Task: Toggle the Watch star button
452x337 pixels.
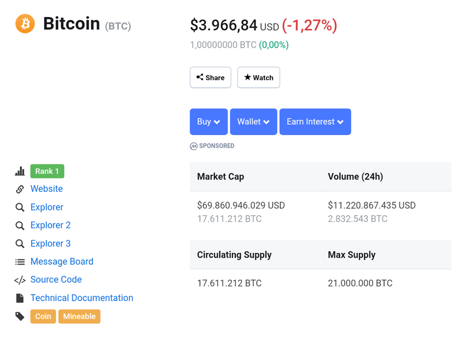Action: point(258,78)
